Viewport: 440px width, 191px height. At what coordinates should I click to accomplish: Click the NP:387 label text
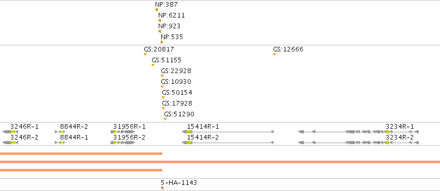166,5
